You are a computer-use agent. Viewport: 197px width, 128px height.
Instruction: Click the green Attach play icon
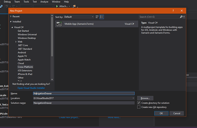coord(57,6)
